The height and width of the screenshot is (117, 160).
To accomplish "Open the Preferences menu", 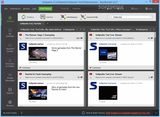I will point(15,9).
